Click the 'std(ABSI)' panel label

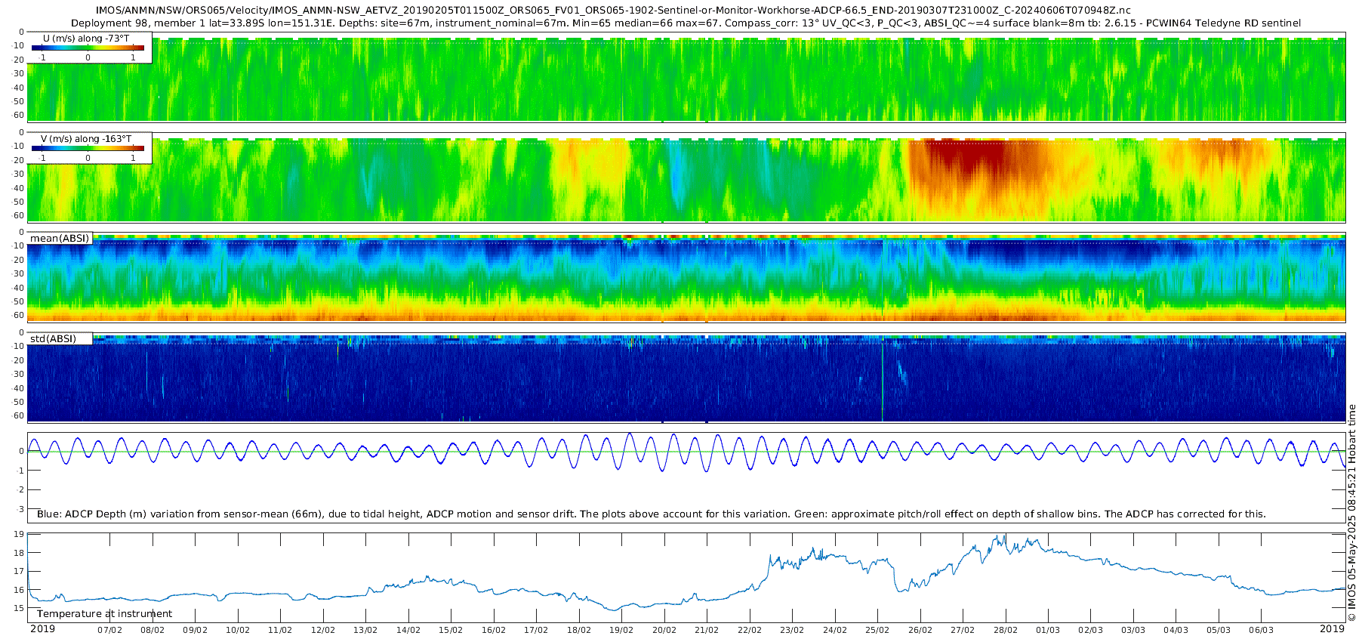pos(53,338)
